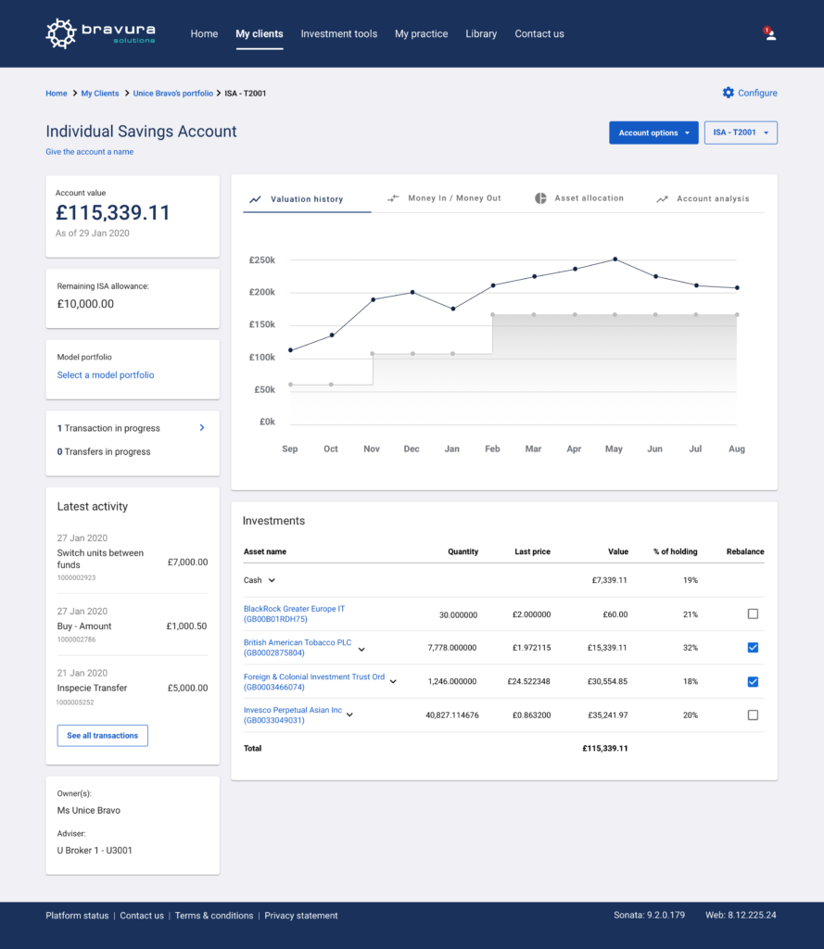Select the May data point on valuation chart

[615, 259]
